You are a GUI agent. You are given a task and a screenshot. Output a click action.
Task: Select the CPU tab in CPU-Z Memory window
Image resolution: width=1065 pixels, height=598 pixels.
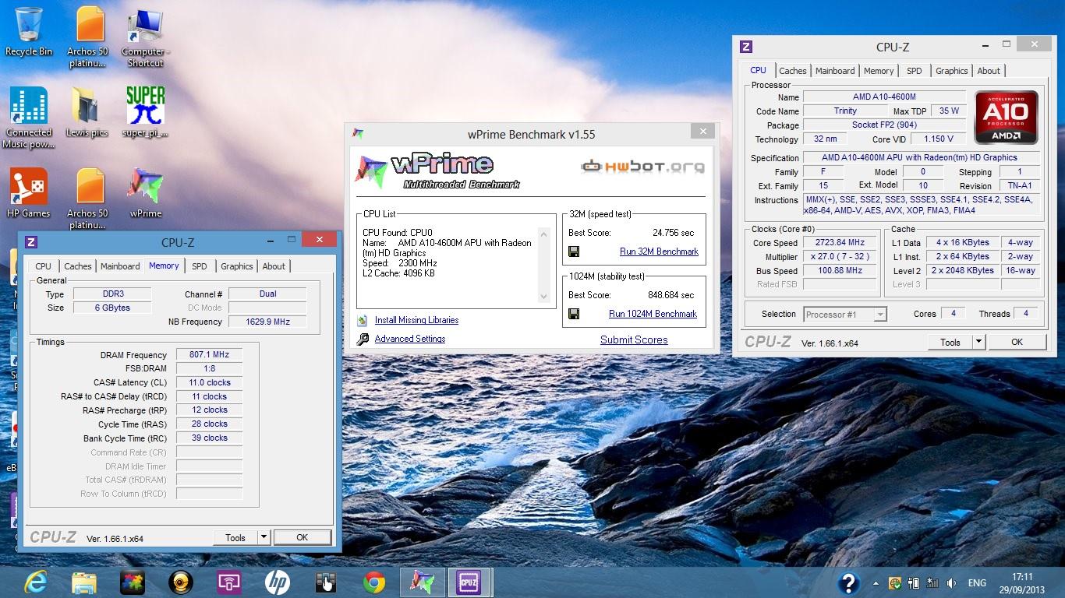pos(43,266)
